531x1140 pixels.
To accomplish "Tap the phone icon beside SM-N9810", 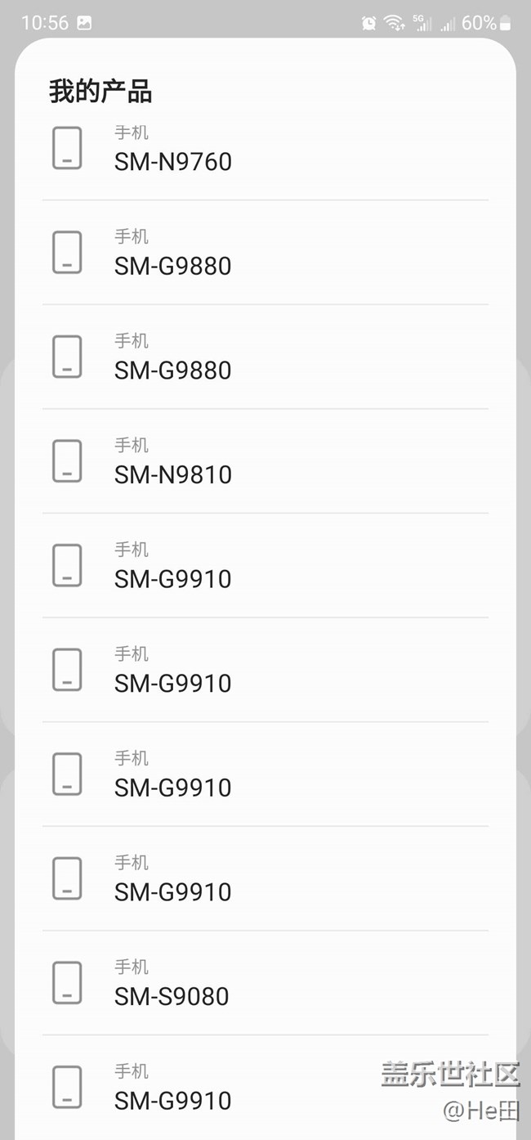I will [67, 461].
